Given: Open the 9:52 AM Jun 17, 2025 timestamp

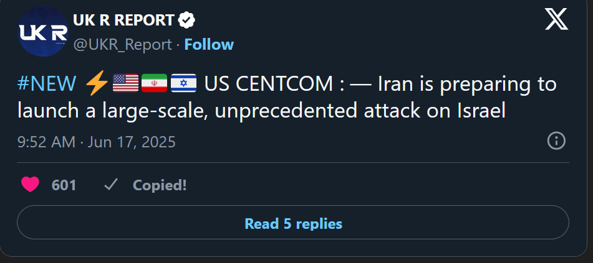Looking at the screenshot, I should tap(97, 142).
